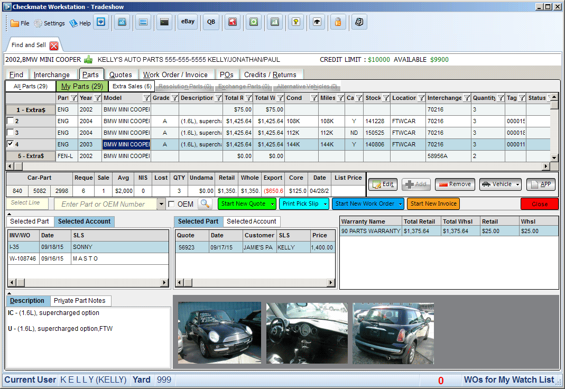Image resolution: width=565 pixels, height=389 pixels.
Task: Open the Start New Quote dropdown arrow
Action: pyautogui.click(x=272, y=204)
